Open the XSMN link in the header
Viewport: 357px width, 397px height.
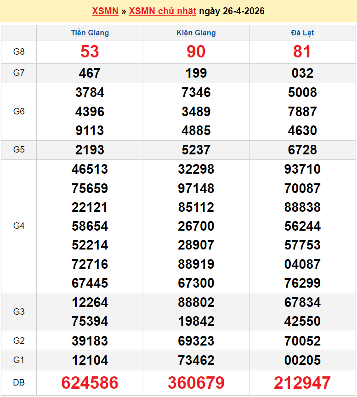[x=105, y=11]
